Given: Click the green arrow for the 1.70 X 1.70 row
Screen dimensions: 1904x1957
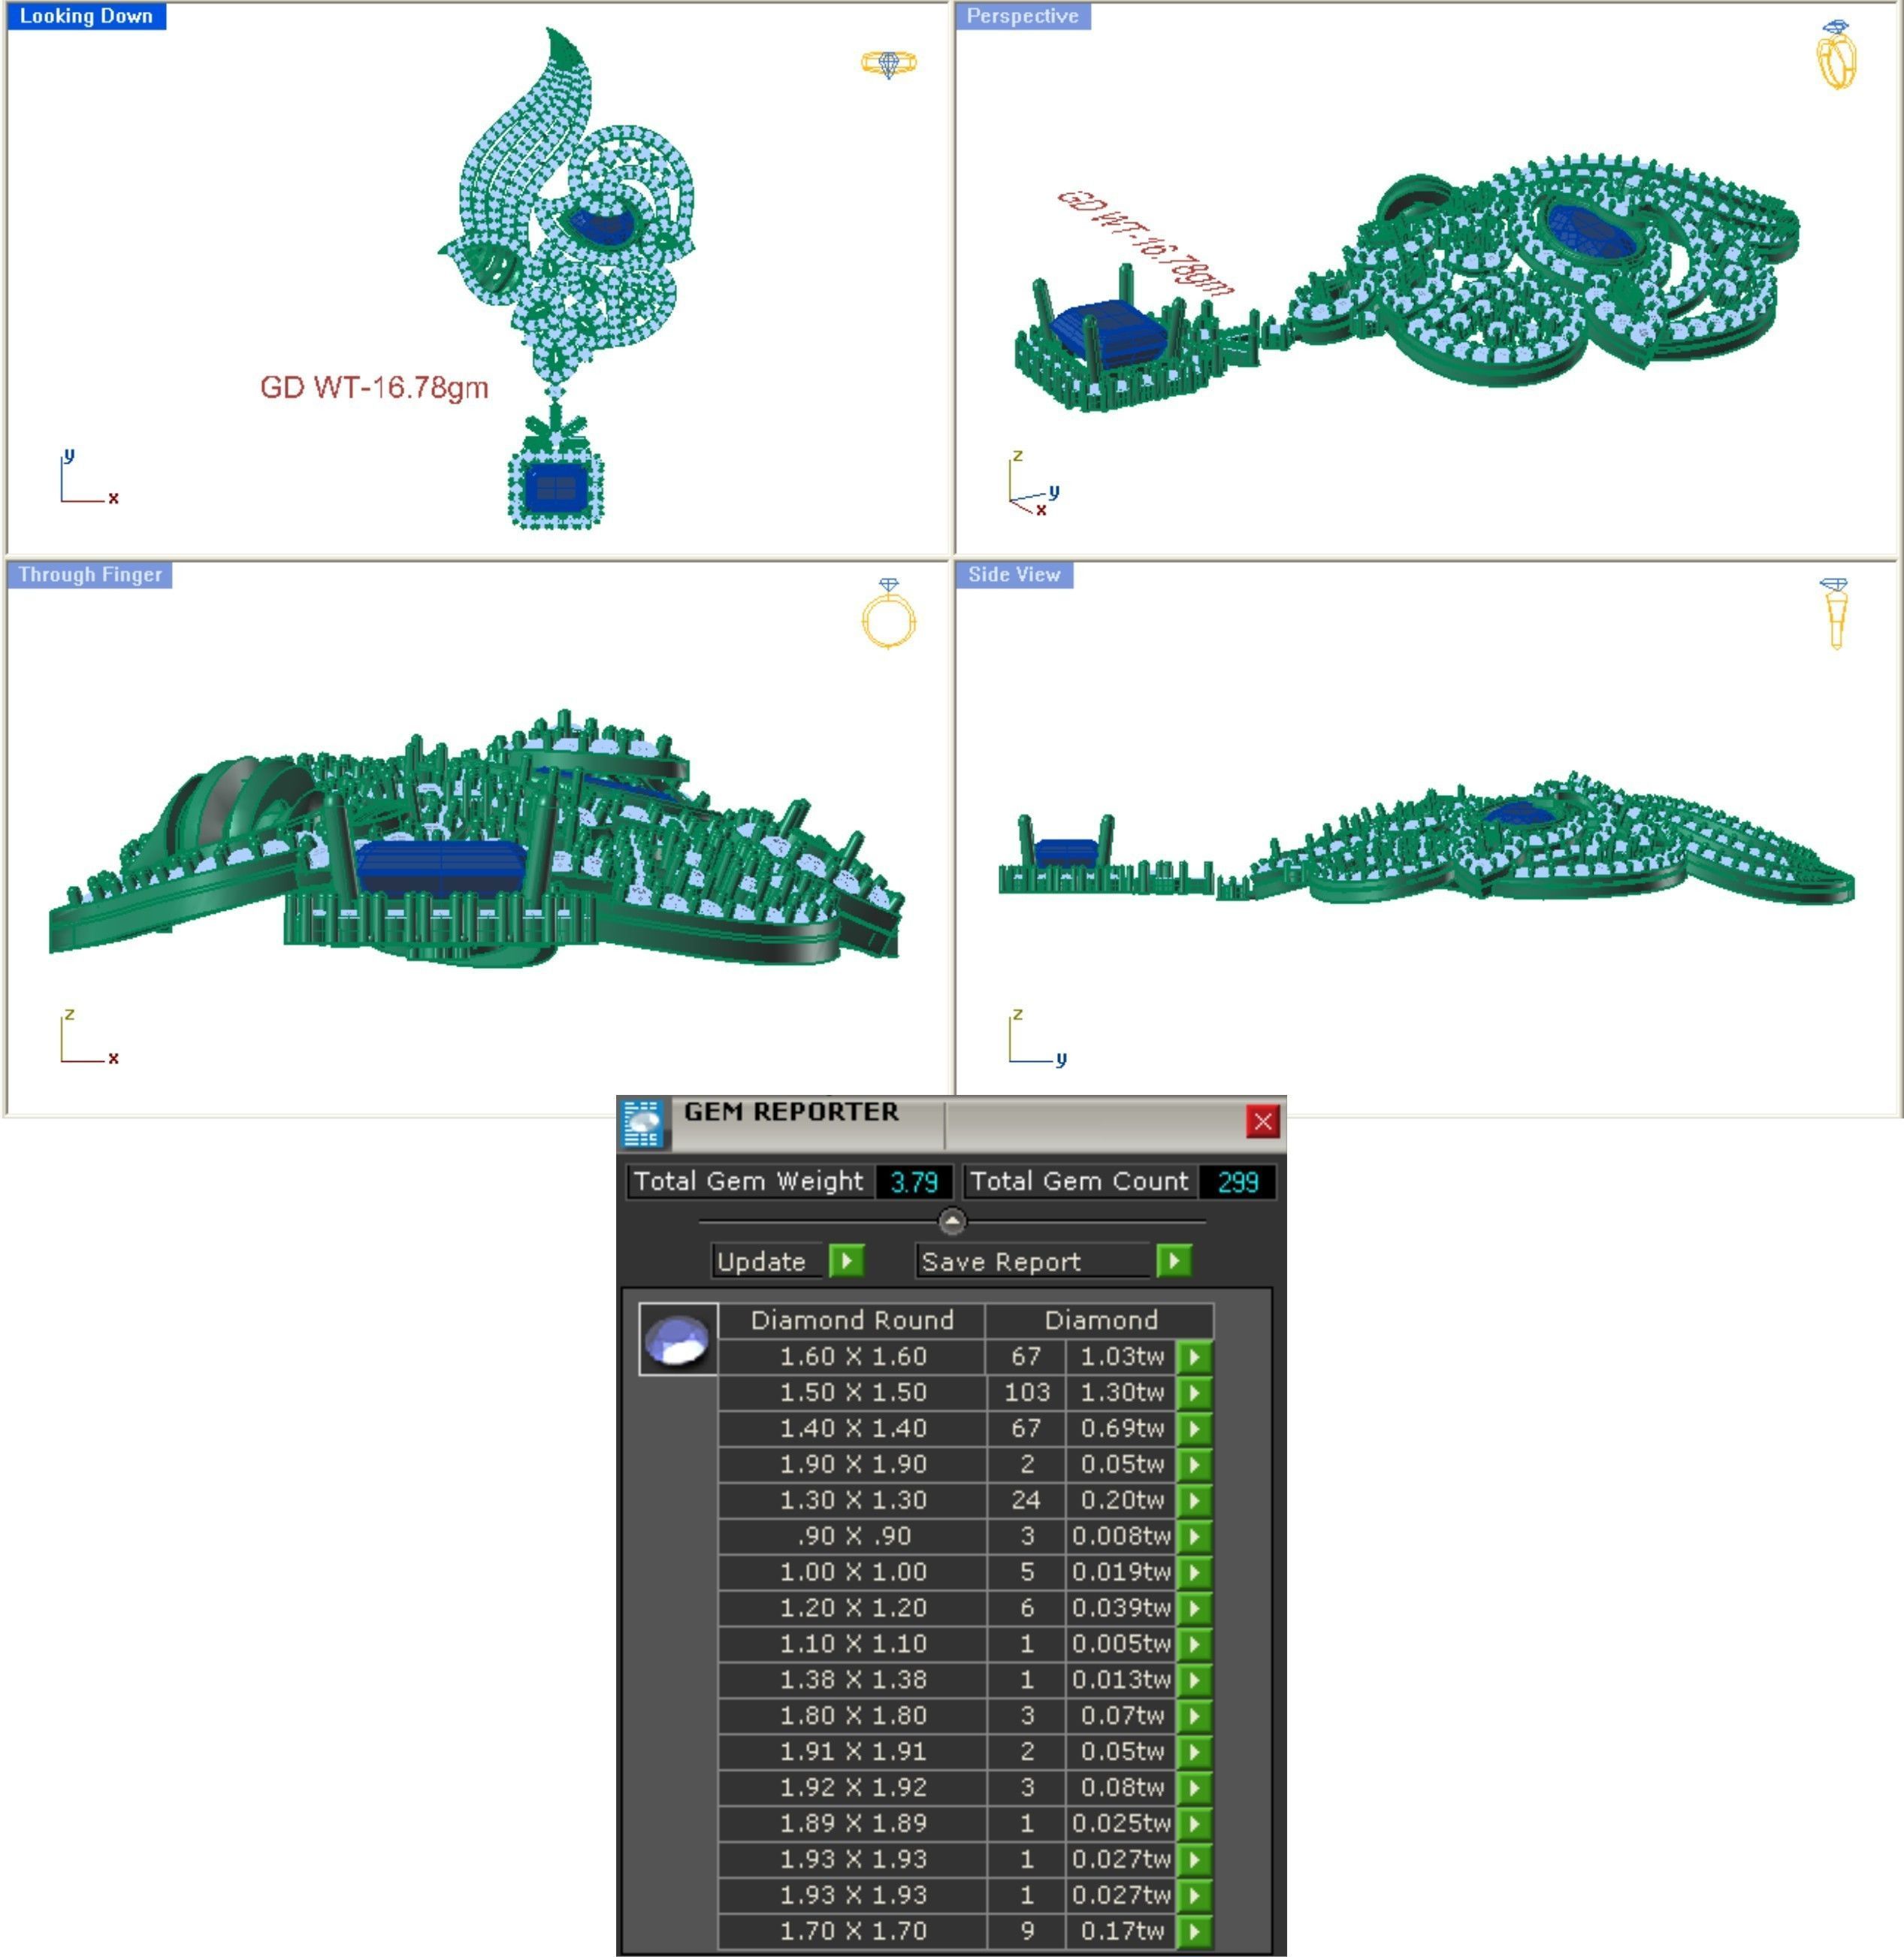Looking at the screenshot, I should 1194,1931.
